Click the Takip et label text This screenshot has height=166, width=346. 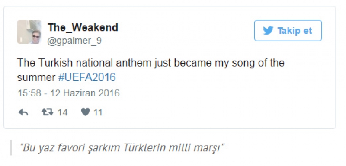[295, 31]
